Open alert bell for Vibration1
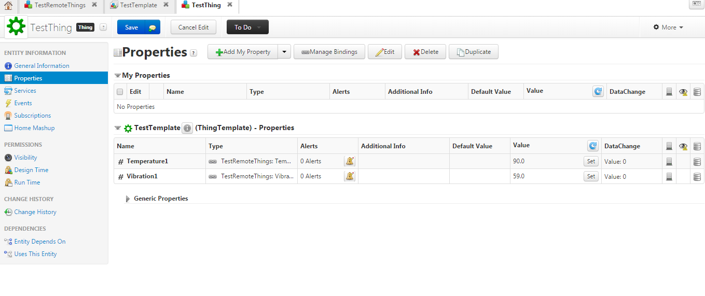Screen dimensions: 705x296 (350, 176)
